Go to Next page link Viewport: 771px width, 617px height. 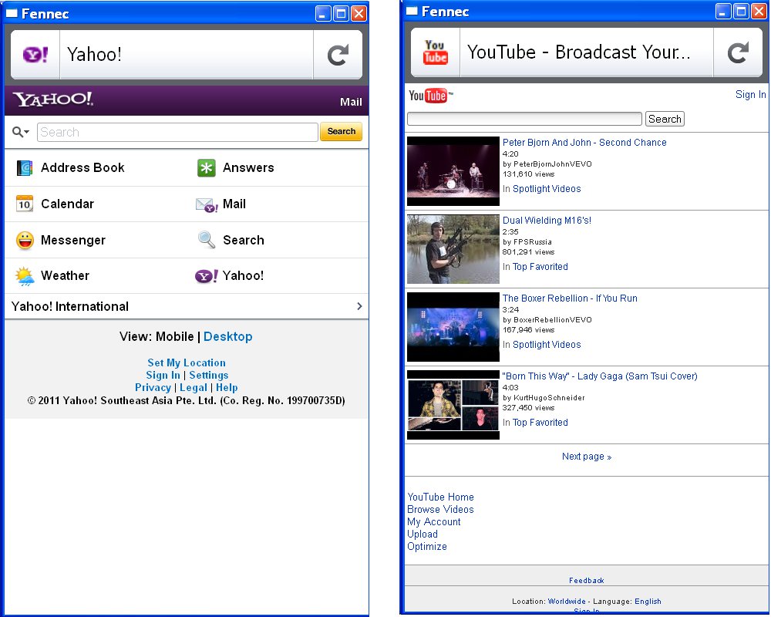pos(587,457)
